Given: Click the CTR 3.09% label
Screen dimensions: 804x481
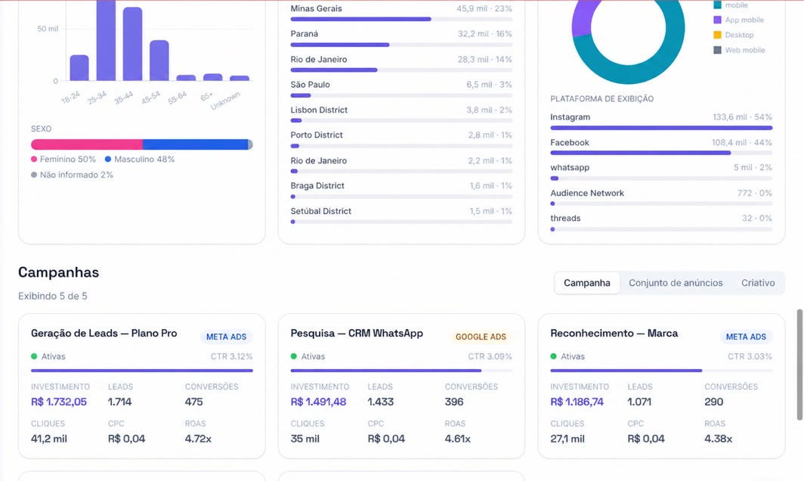Looking at the screenshot, I should 490,356.
